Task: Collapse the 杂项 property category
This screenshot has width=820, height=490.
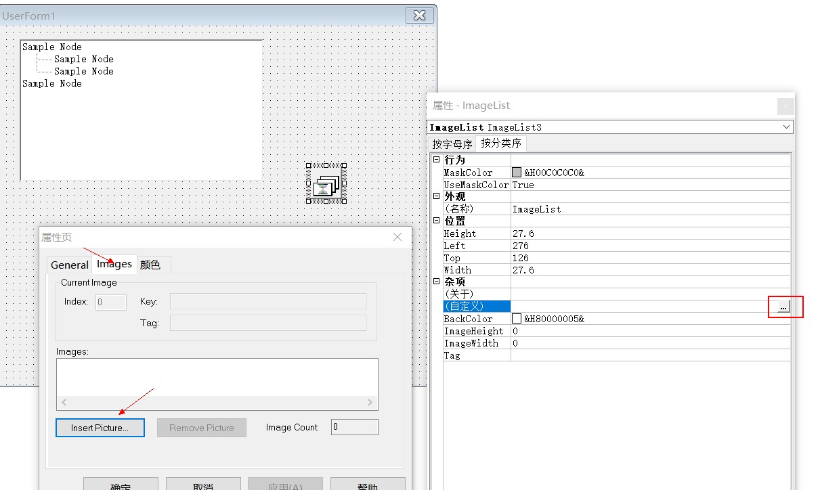Action: point(436,282)
